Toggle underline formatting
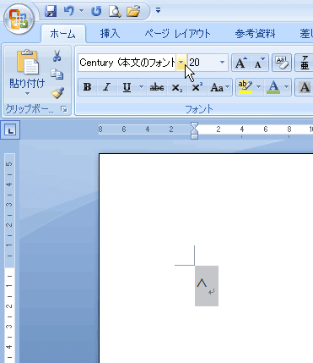Screen dimensions: 313x363 point(127,87)
